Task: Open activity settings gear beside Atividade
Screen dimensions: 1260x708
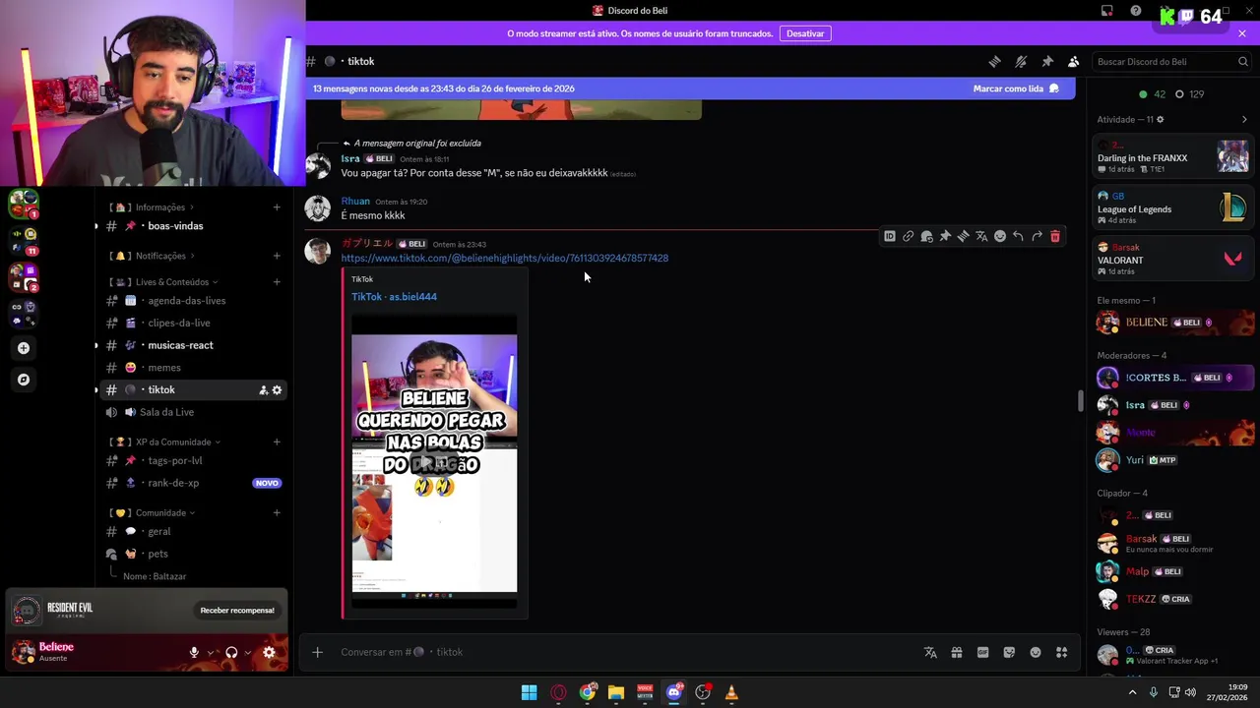Action: click(x=1160, y=120)
